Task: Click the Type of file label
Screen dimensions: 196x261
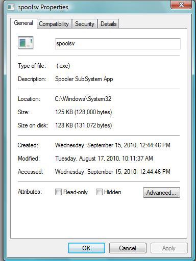Action: coord(32,66)
